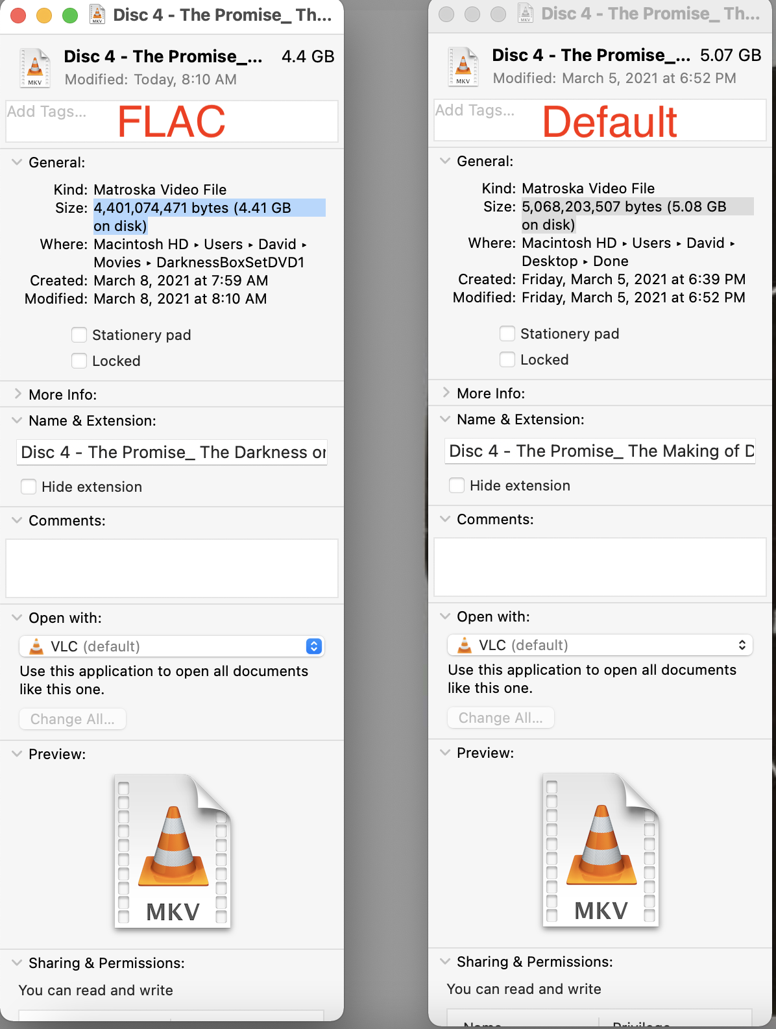Toggle Stationery pad checkbox in FLAC window

79,335
